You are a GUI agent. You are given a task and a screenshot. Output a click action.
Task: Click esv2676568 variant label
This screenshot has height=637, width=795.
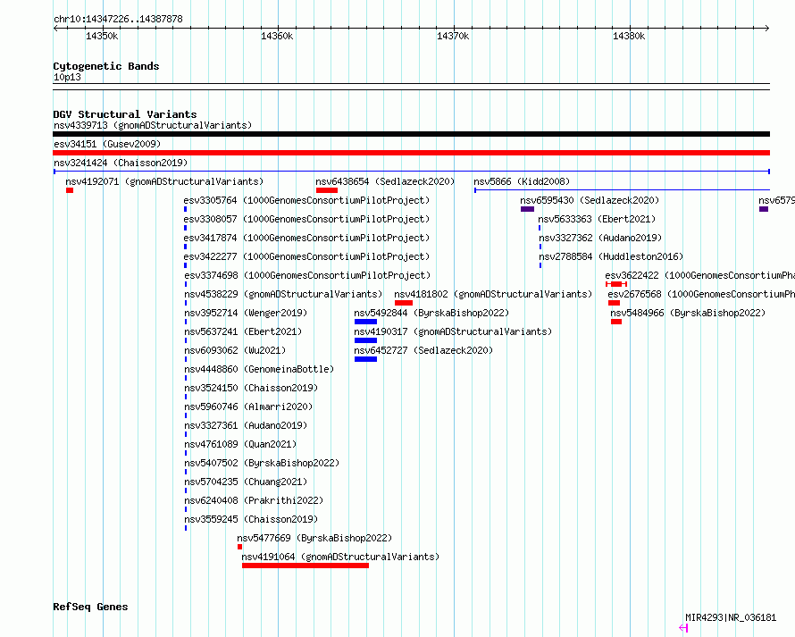(701, 294)
